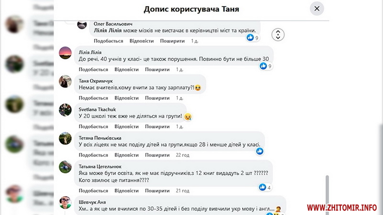
Task: Open Олег Васильович's profile avatar
Action: pyautogui.click(x=82, y=25)
